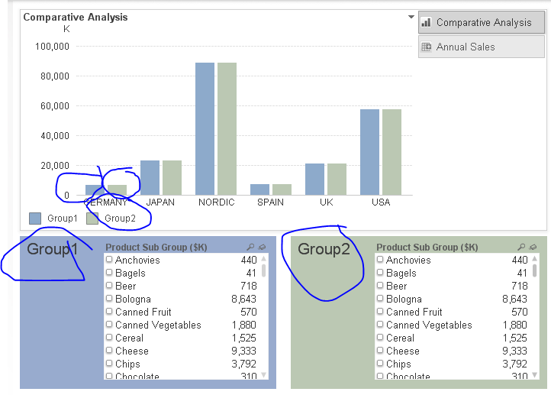Screen dimensions: 551x395
Task: Click the Comparative Analysis chart title
Action: click(x=76, y=17)
